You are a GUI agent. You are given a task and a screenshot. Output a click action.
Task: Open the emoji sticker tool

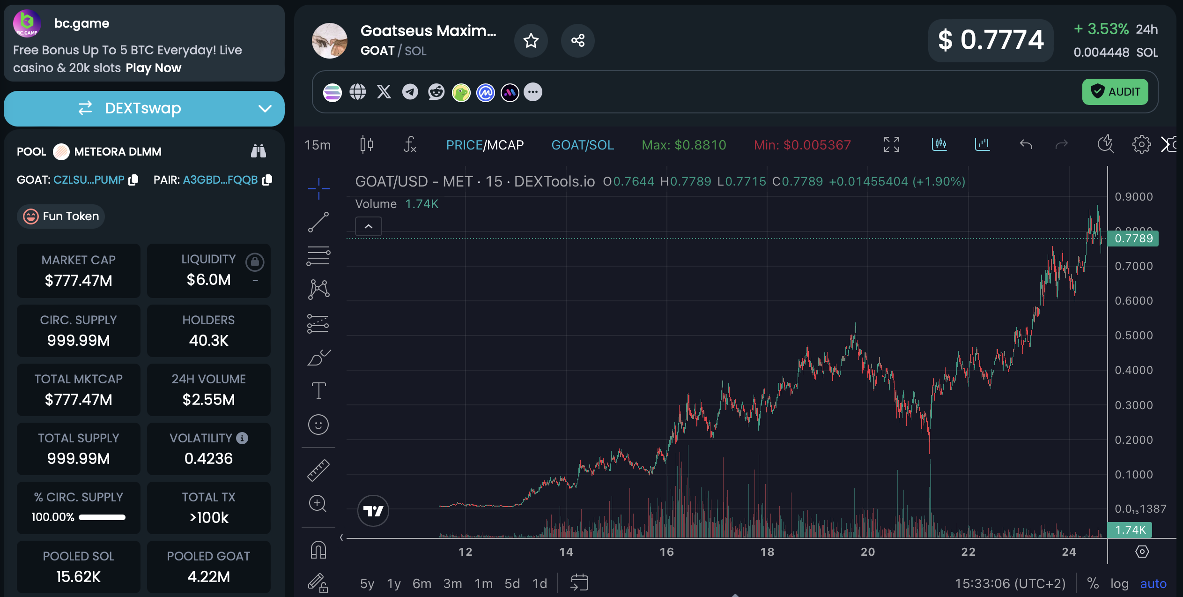pos(318,425)
